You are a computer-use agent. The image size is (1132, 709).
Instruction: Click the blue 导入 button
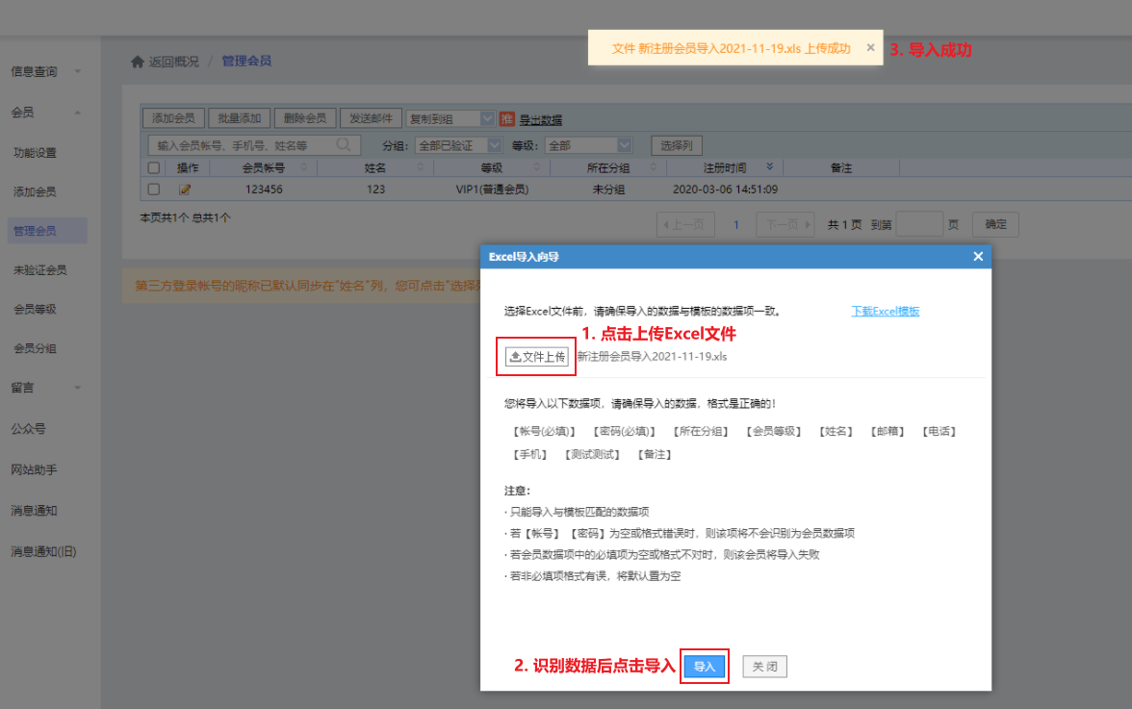coord(704,667)
